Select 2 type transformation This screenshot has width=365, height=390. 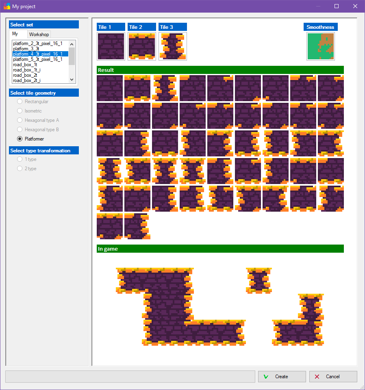point(20,169)
